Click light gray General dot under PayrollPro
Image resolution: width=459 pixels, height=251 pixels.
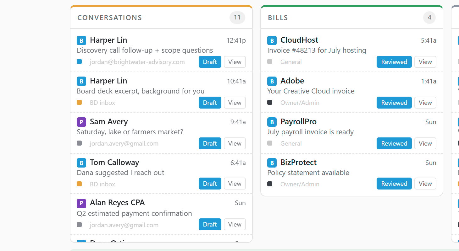tap(270, 143)
